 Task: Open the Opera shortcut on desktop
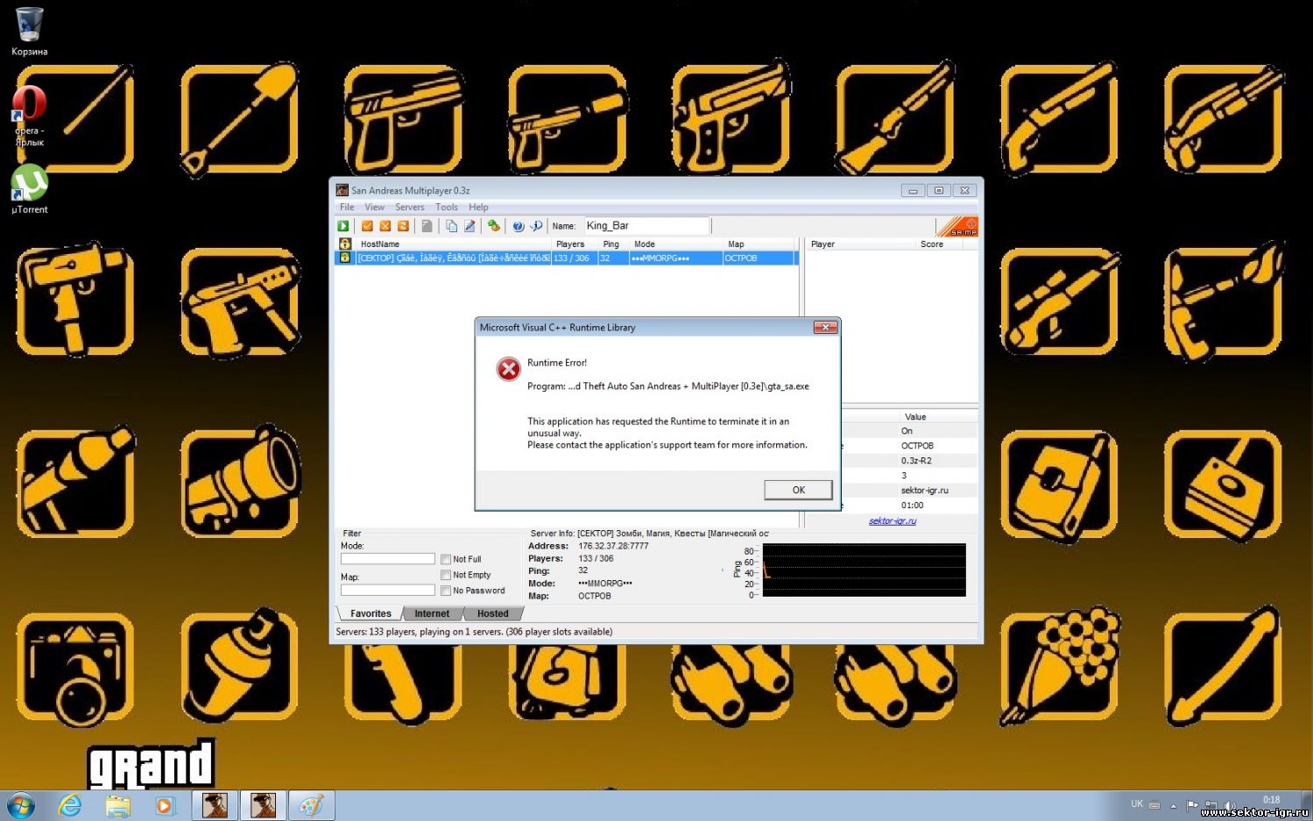click(29, 115)
